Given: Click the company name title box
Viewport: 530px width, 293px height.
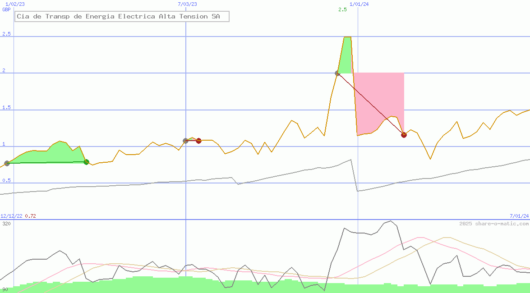Looking at the screenshot, I should [x=122, y=17].
